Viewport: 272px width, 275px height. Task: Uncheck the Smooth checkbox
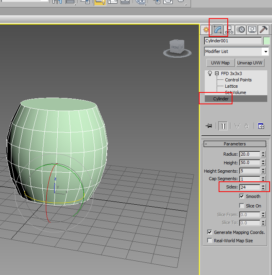(x=242, y=196)
